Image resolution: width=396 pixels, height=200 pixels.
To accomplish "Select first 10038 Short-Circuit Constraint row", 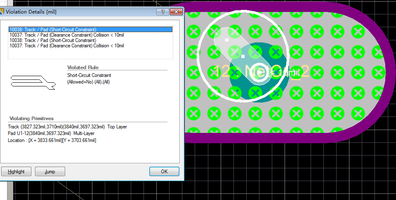I will [x=91, y=30].
